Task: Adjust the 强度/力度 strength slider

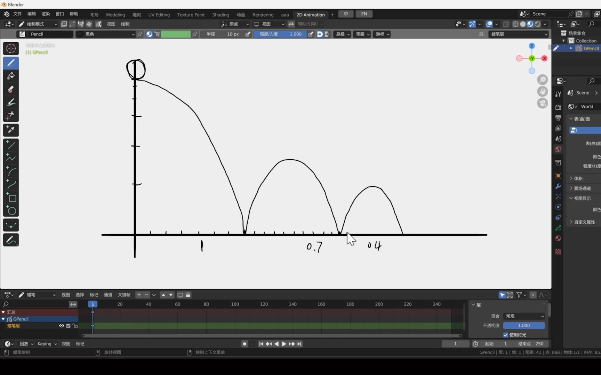Action: pos(280,34)
